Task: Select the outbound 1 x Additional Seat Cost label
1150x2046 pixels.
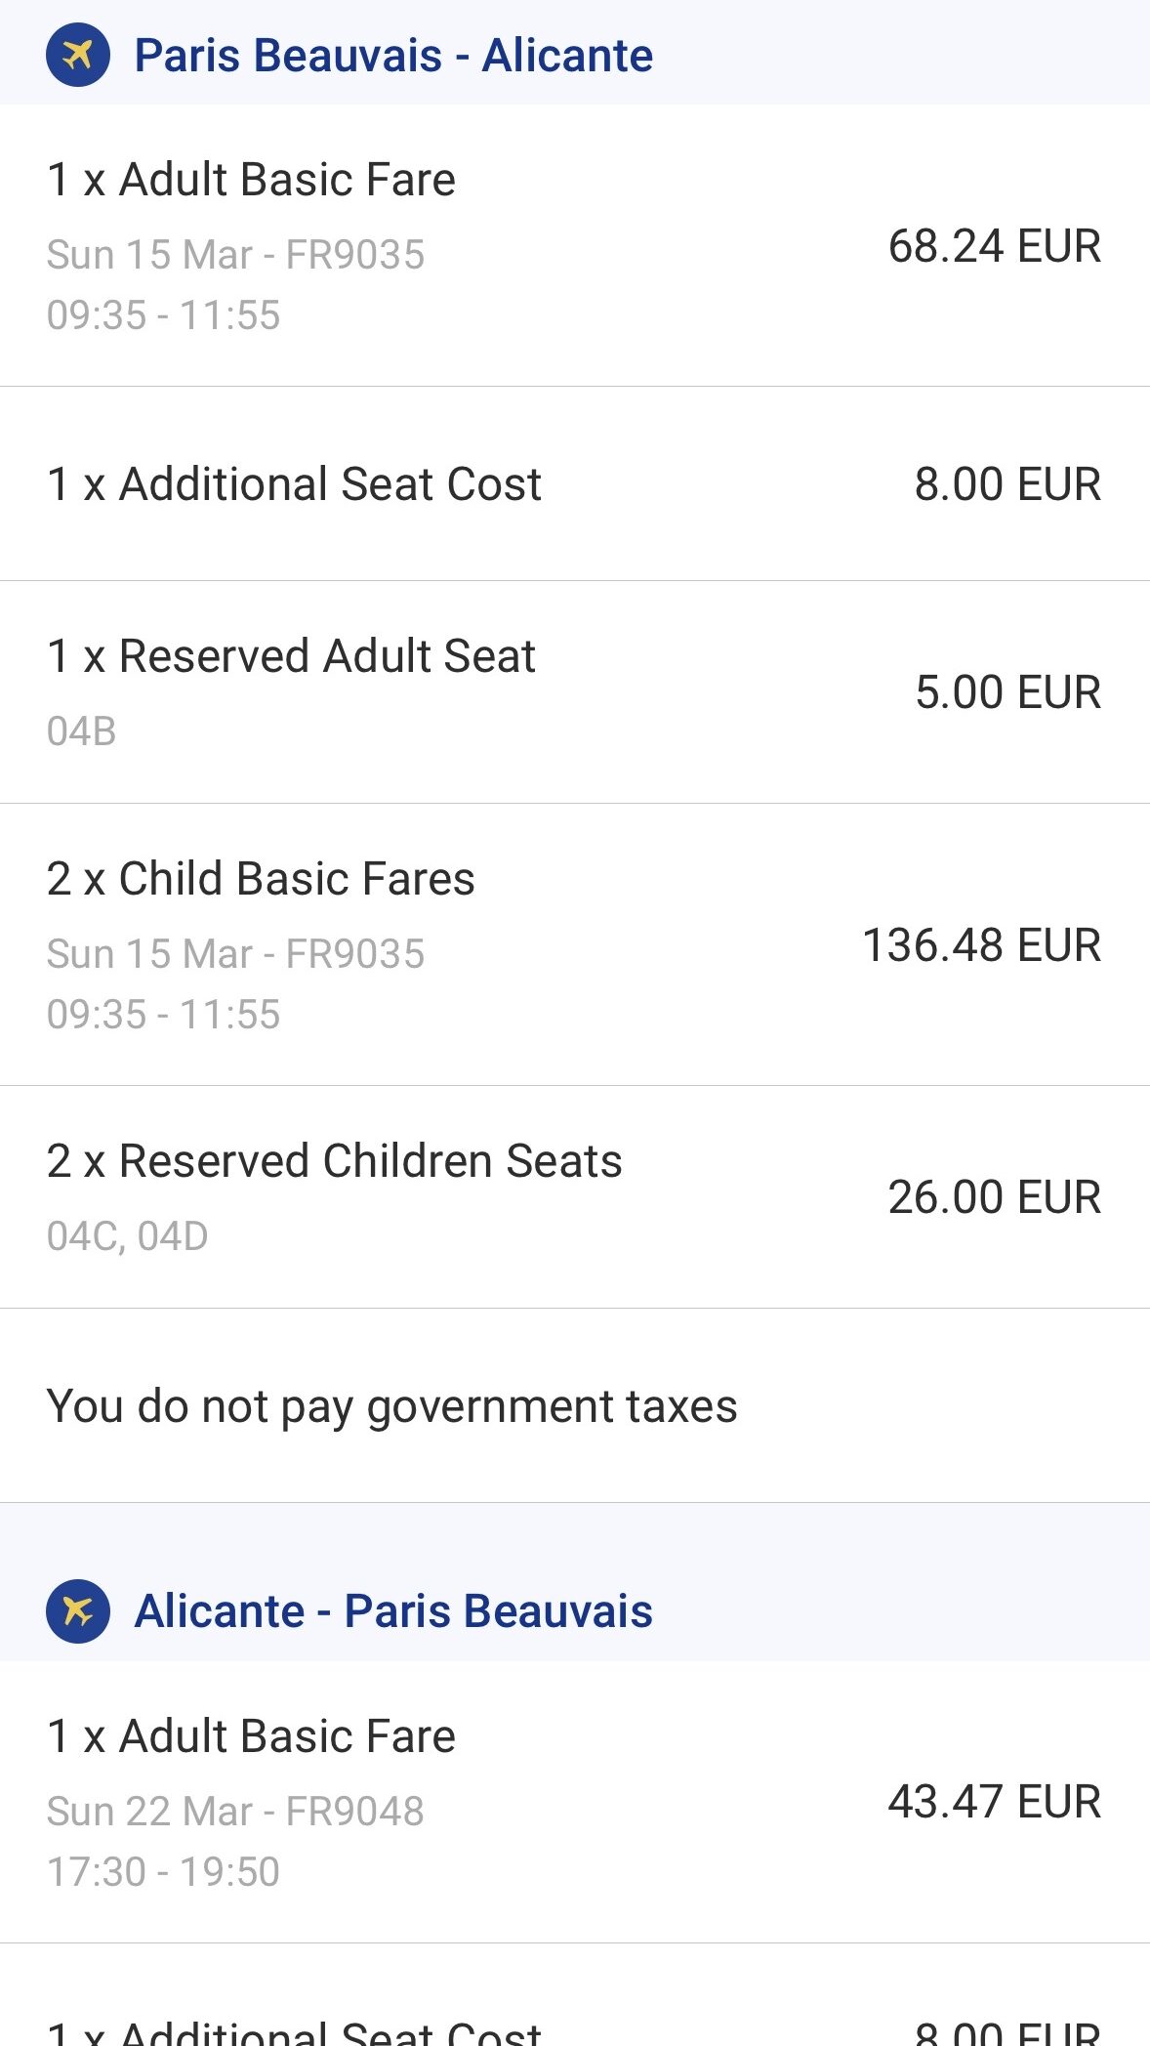Action: coord(294,484)
